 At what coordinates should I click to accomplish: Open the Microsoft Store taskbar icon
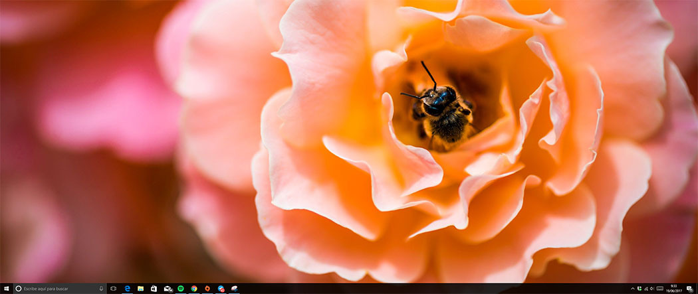(154, 289)
